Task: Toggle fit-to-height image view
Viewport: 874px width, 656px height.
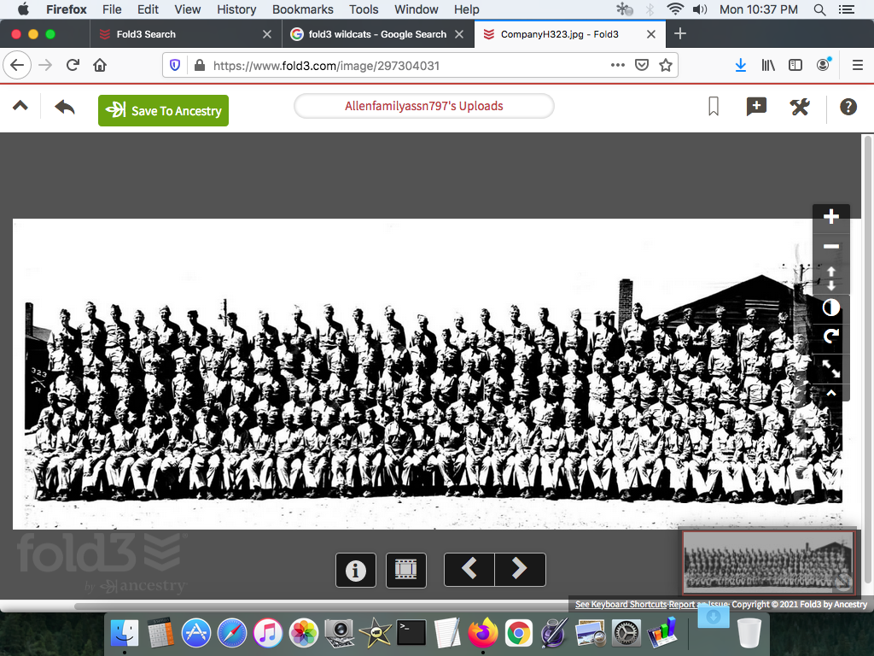Action: (830, 278)
